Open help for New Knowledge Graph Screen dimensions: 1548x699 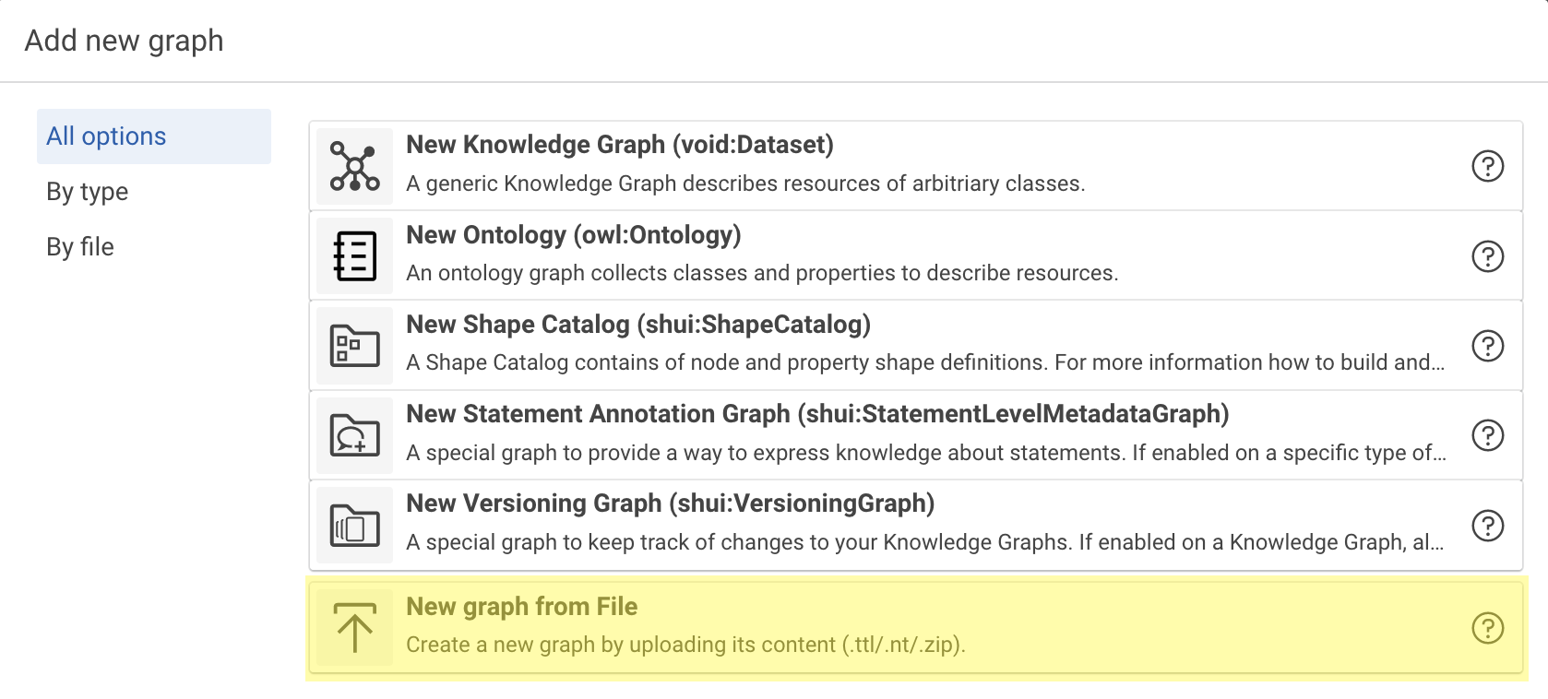coord(1488,166)
